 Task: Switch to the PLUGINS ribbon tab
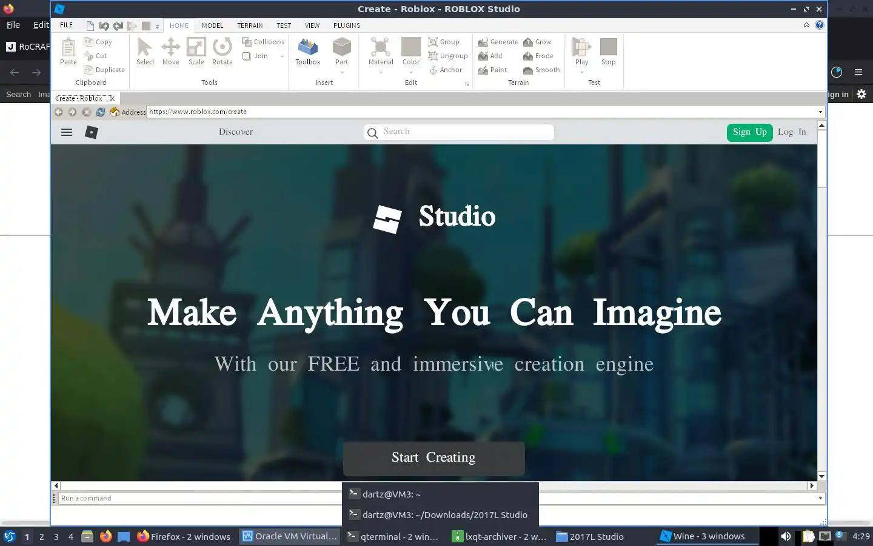click(x=347, y=25)
